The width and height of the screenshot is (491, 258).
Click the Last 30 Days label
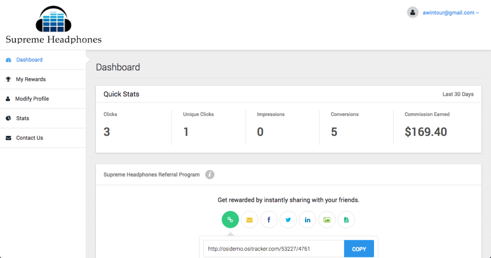[x=458, y=94]
